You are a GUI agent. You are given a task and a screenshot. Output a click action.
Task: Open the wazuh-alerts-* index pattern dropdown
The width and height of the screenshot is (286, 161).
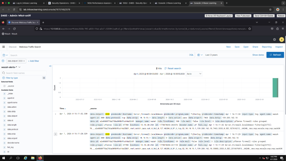(x=11, y=67)
